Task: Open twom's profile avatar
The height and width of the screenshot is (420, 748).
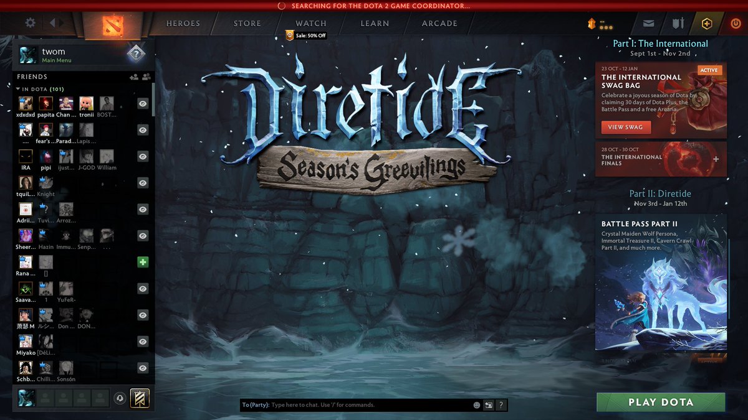Action: coord(27,55)
